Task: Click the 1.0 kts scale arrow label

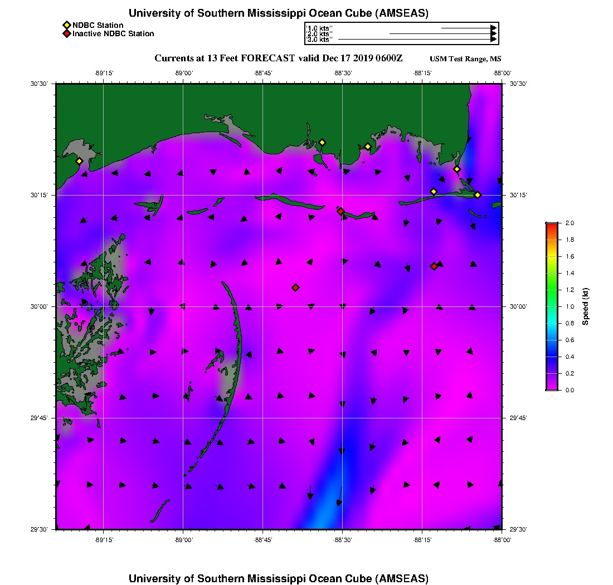Action: (319, 28)
